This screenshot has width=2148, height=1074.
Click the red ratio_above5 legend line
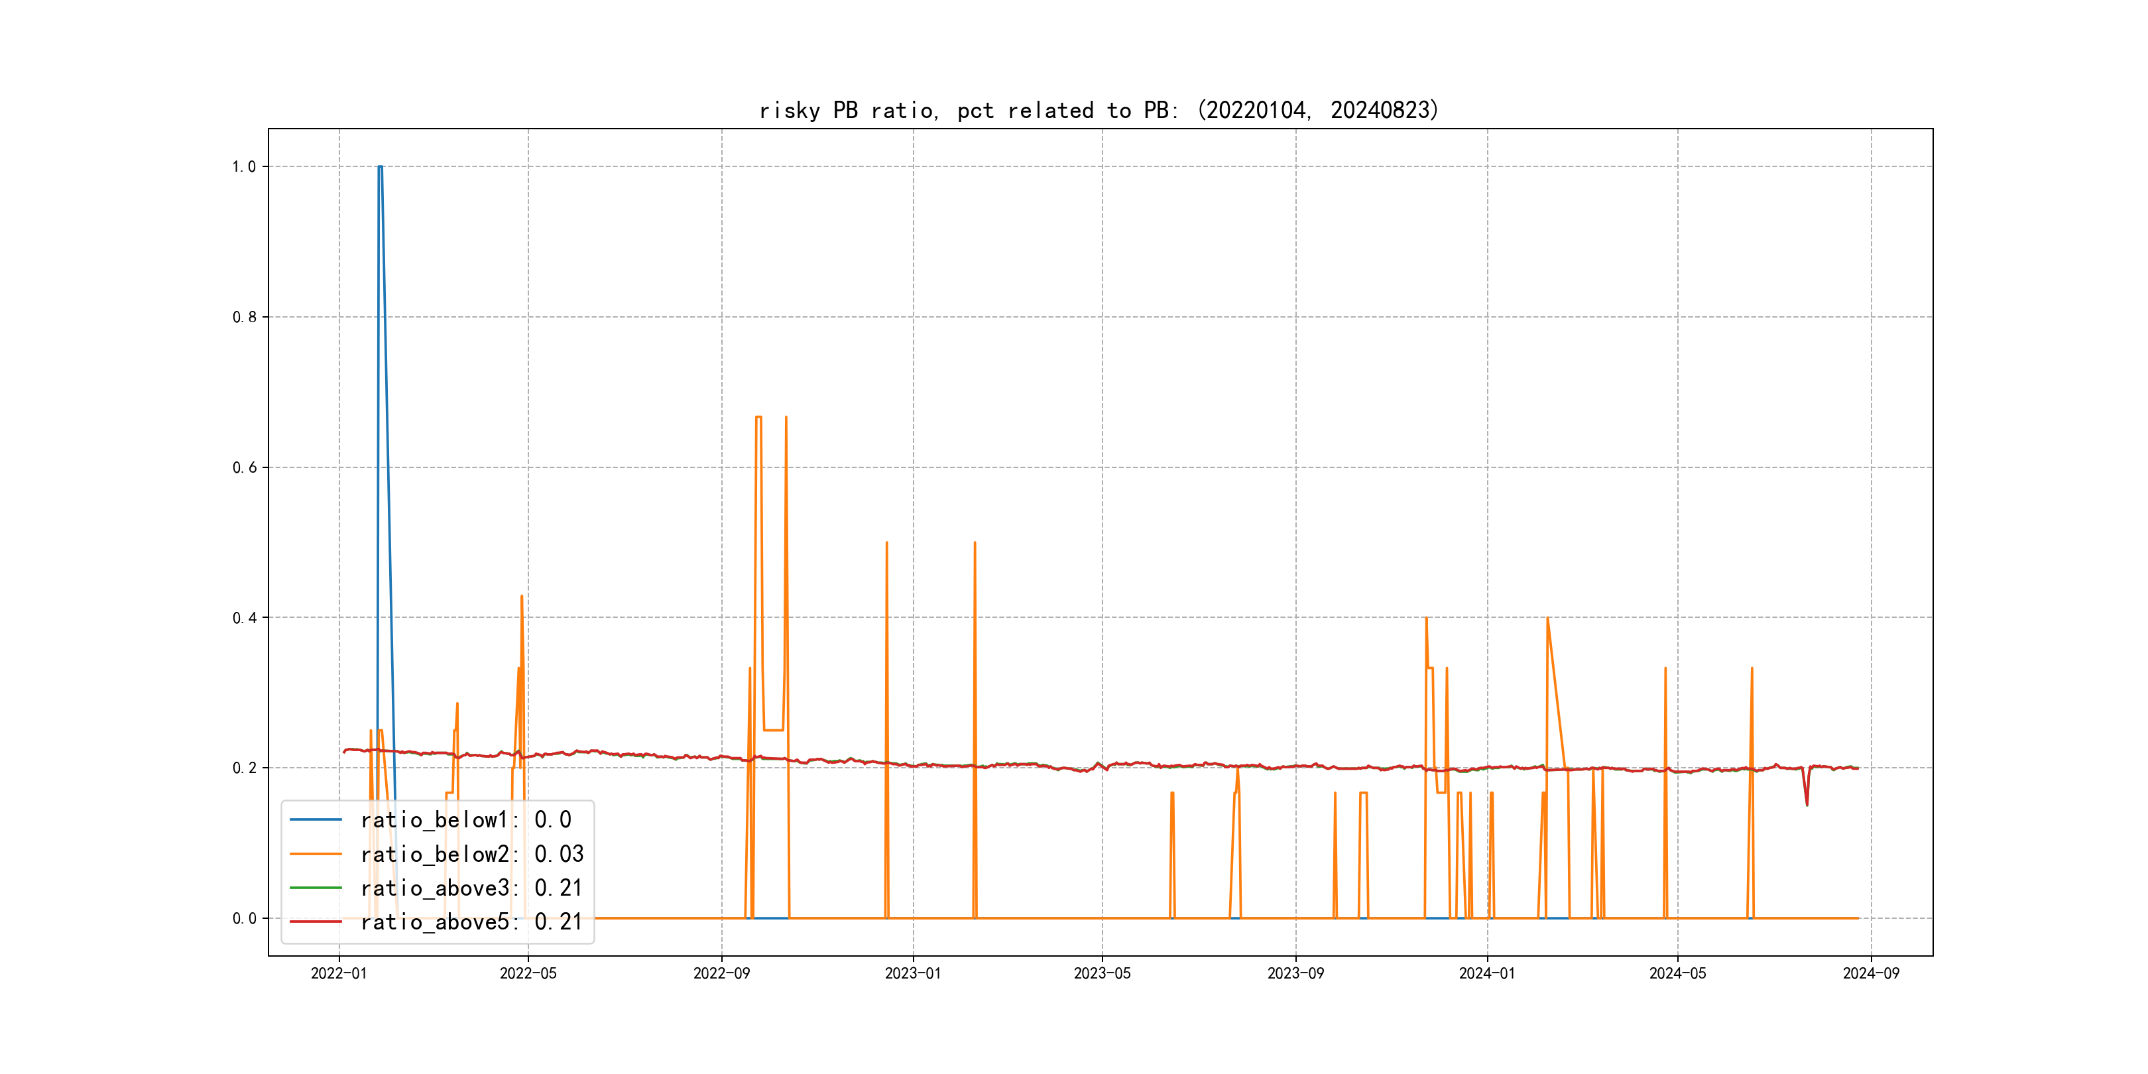315,922
